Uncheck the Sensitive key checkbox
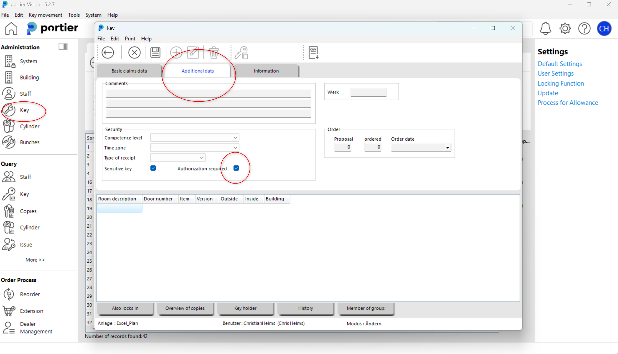Image resolution: width=618 pixels, height=354 pixels. click(x=153, y=168)
